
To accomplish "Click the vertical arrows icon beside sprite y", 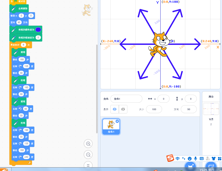I will point(177,99).
